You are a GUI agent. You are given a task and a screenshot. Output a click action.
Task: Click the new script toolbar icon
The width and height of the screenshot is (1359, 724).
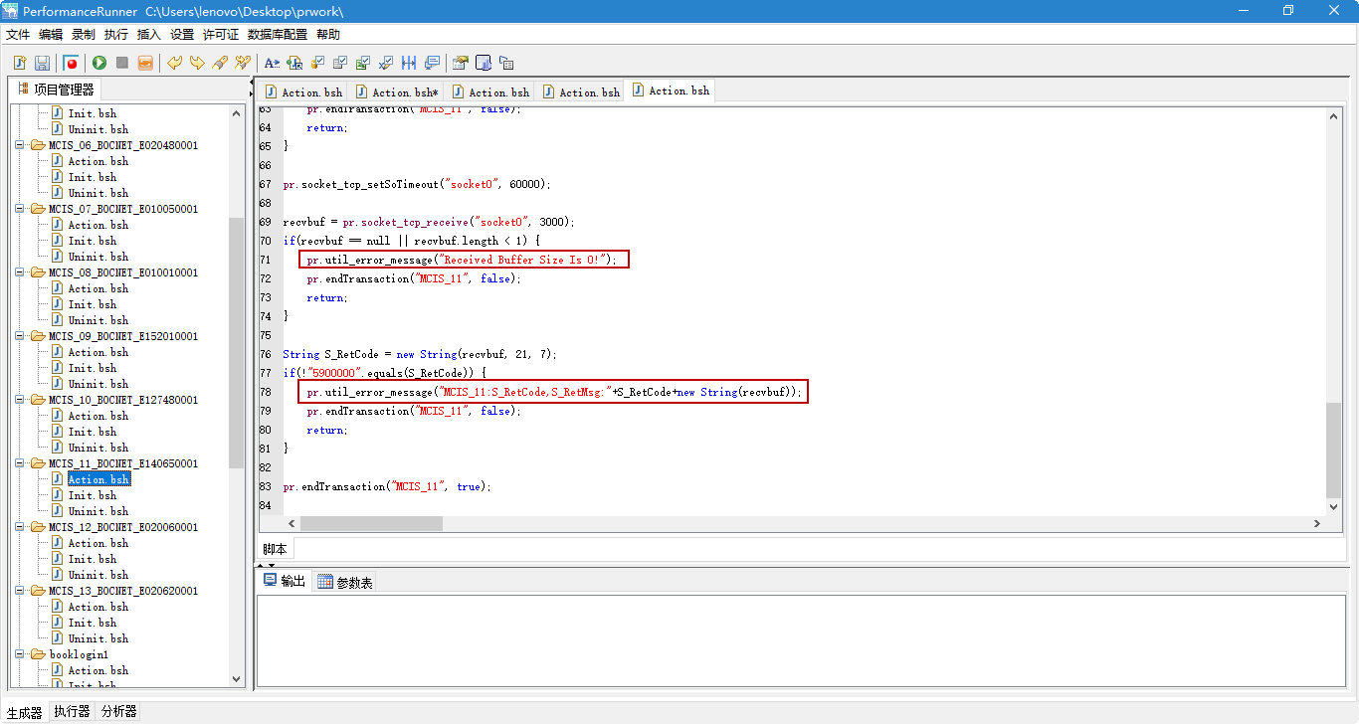pyautogui.click(x=20, y=63)
